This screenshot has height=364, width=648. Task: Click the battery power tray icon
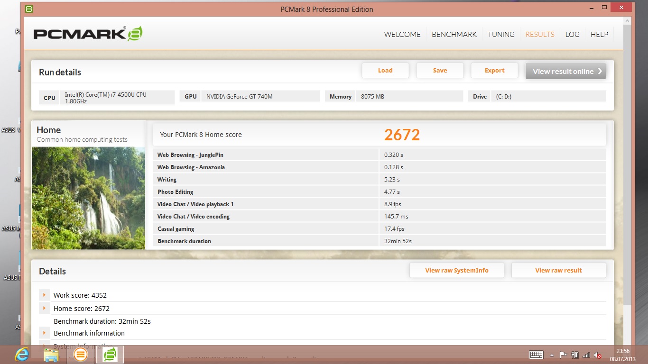[x=575, y=355]
